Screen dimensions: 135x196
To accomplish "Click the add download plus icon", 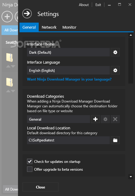I will pyautogui.click(x=7, y=17).
